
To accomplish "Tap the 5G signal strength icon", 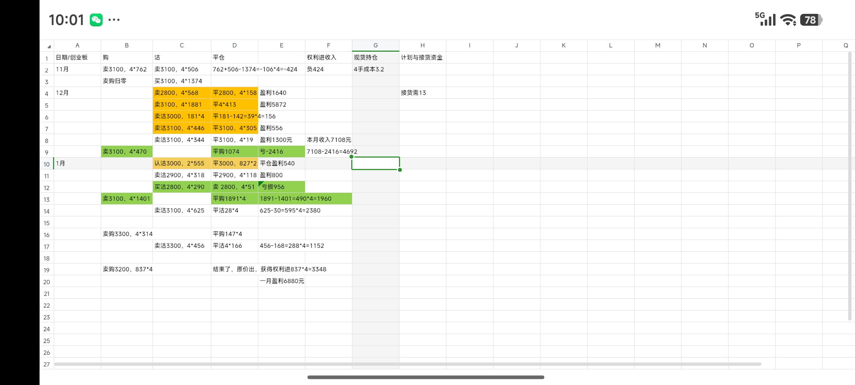I will pyautogui.click(x=765, y=19).
